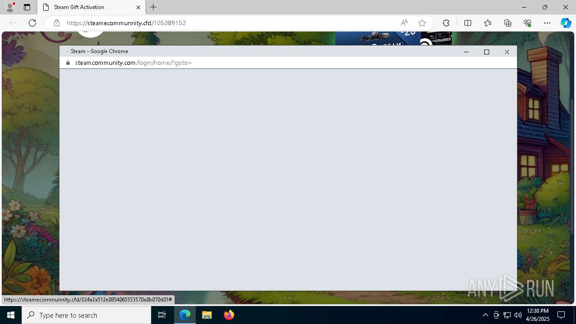
Task: Switch to Microsoft Edge taskbar icon
Action: tap(185, 315)
